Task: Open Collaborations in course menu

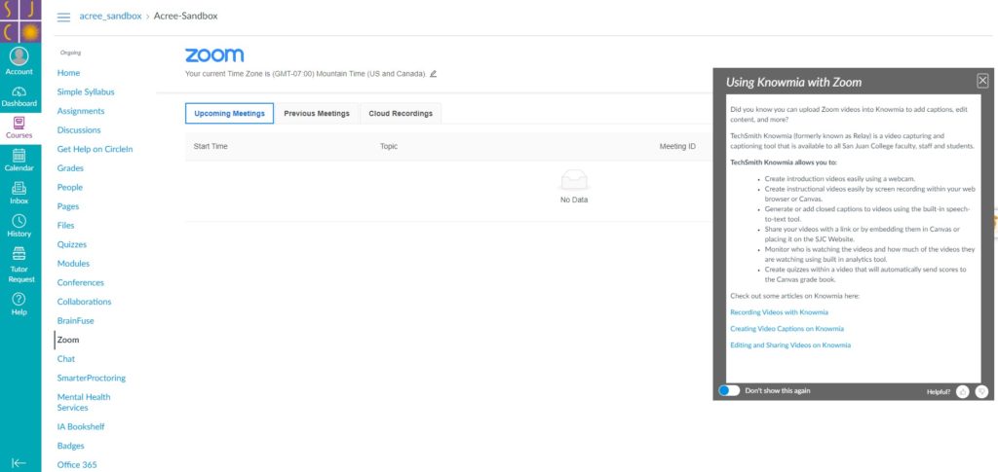Action: tap(84, 302)
